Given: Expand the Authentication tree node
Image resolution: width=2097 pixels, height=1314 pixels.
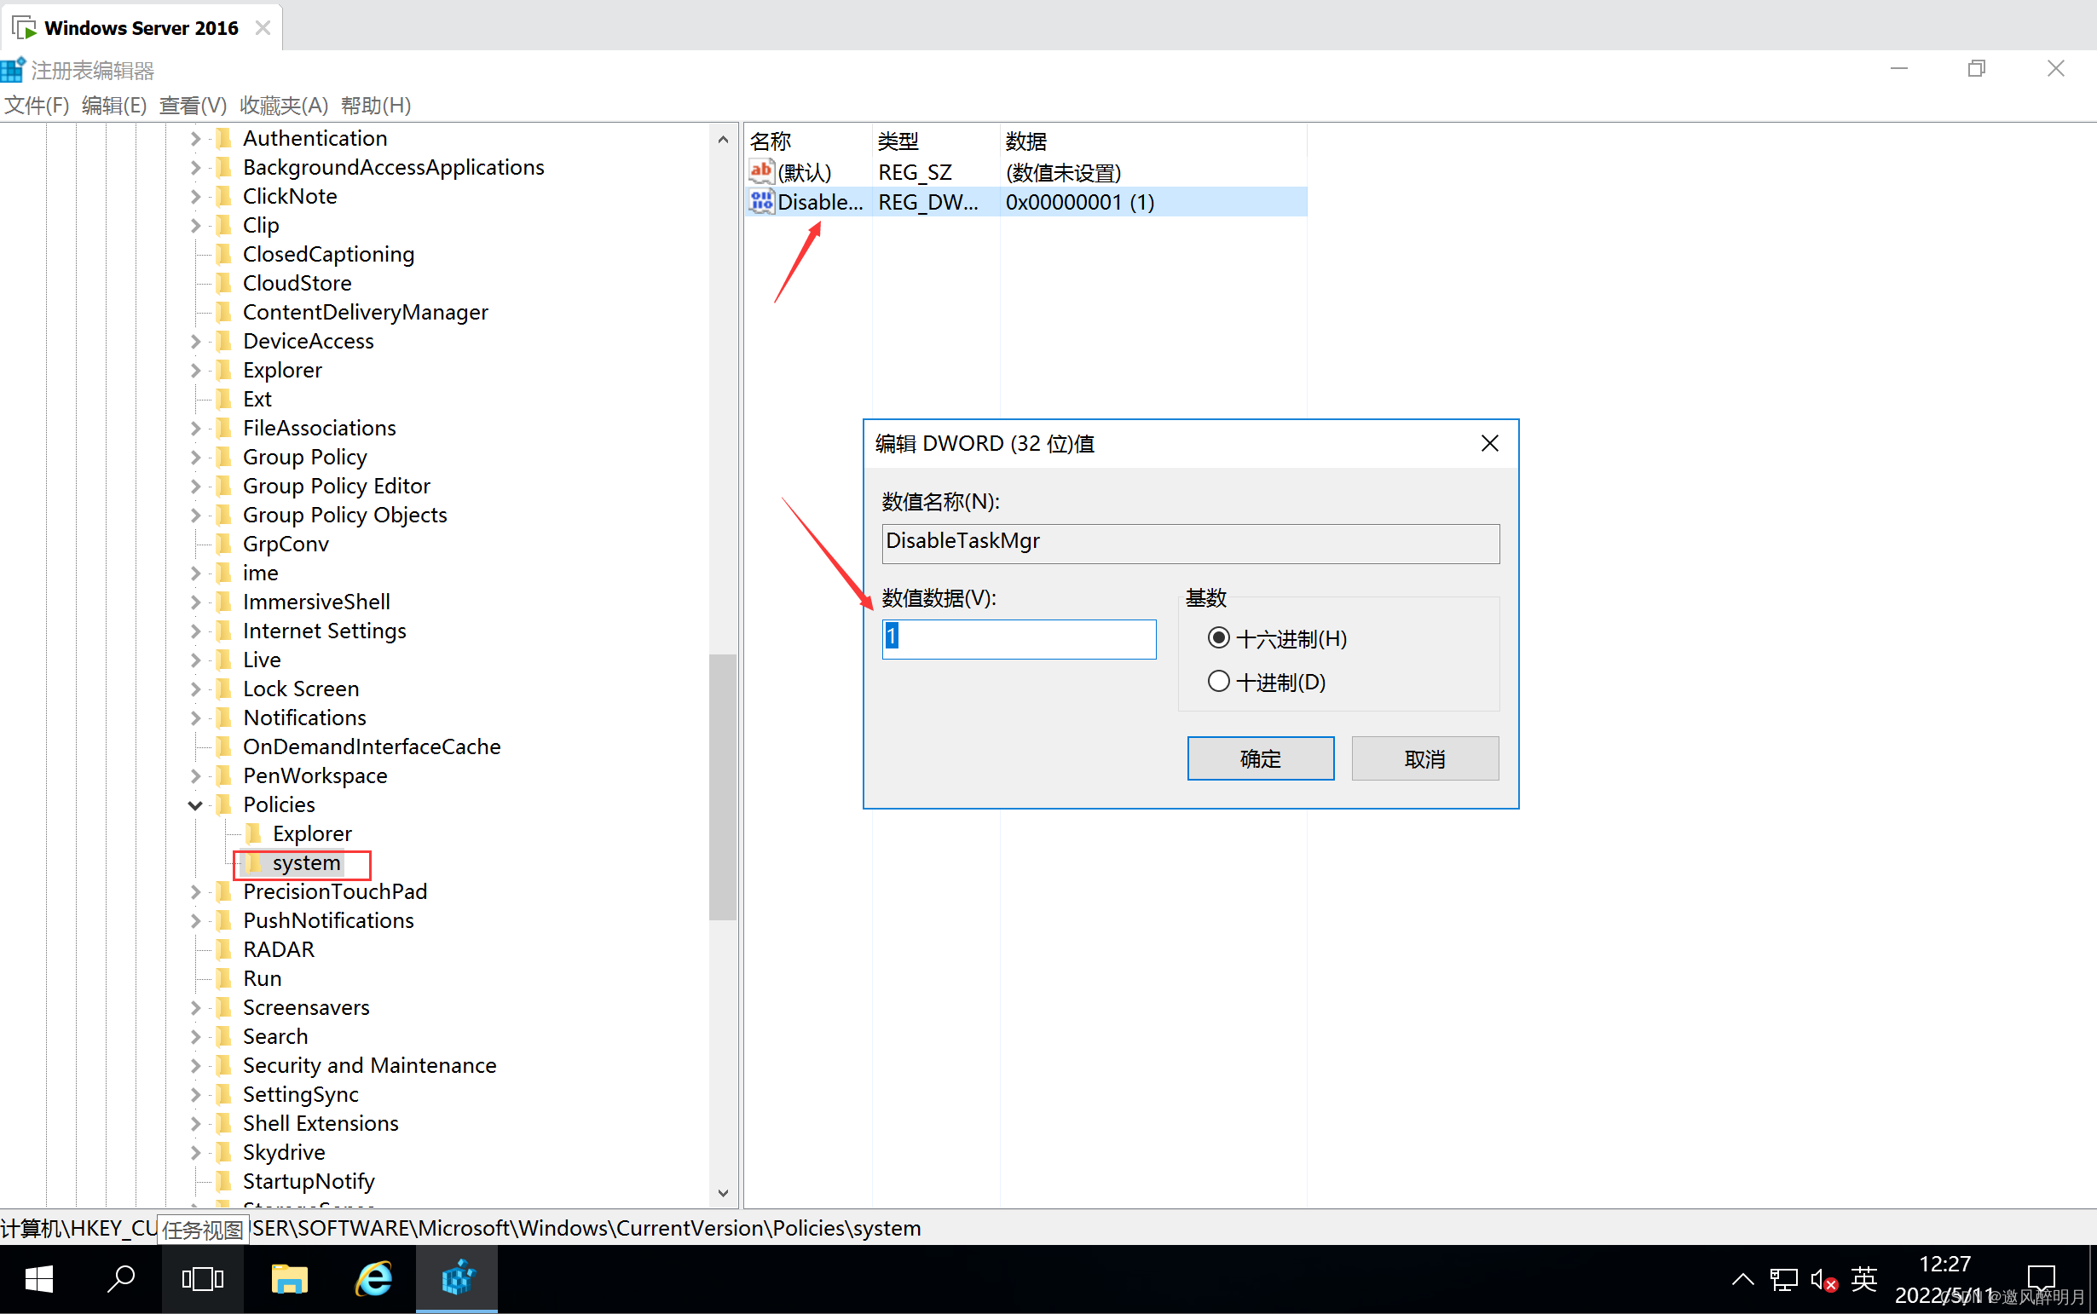Looking at the screenshot, I should pyautogui.click(x=194, y=138).
